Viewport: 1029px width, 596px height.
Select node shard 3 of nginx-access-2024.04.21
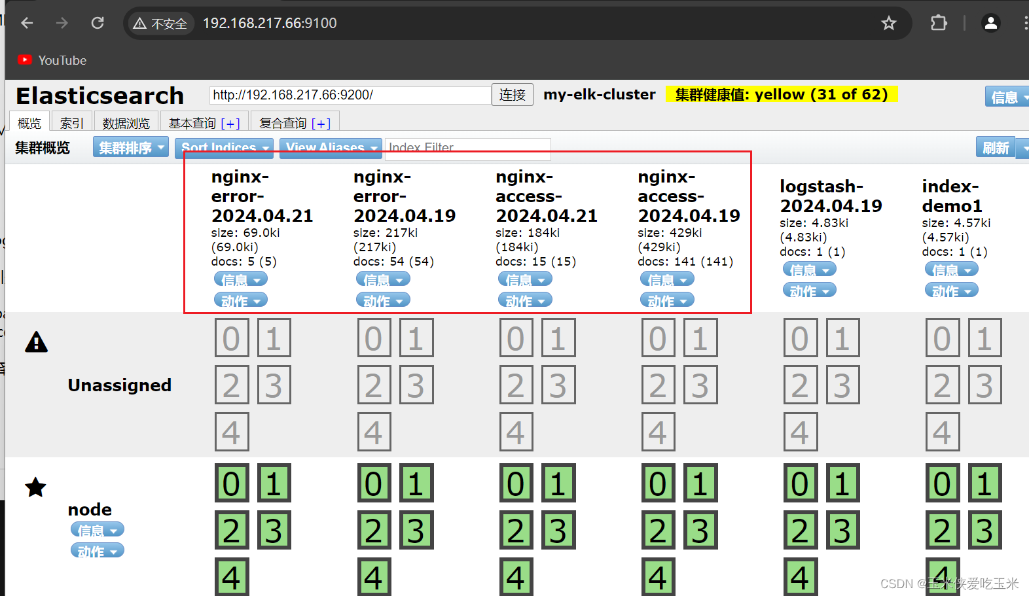558,530
